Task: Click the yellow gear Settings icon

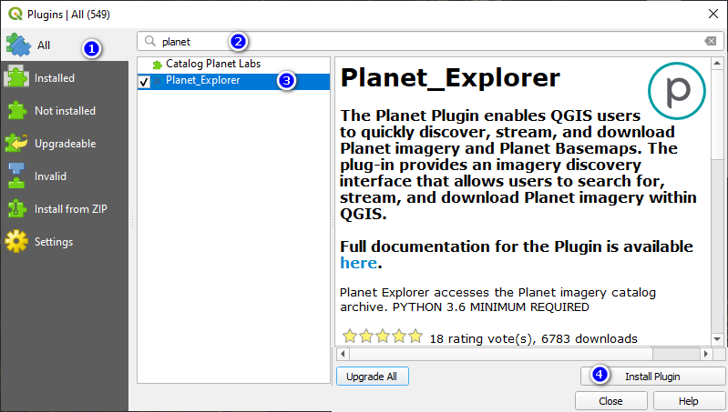Action: 16,241
